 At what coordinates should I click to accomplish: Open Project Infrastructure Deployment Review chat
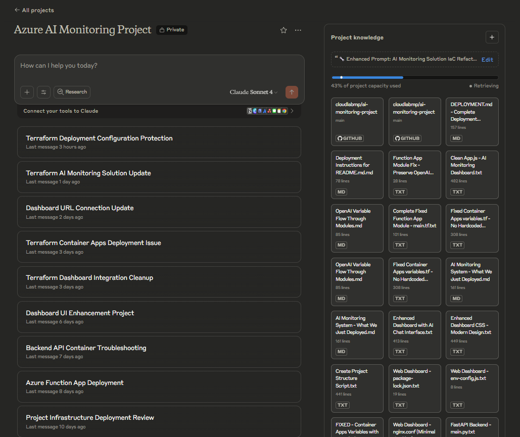click(x=159, y=421)
